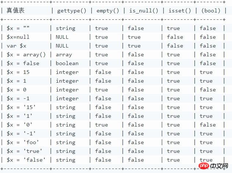Select the empty() column header
Image resolution: width=232 pixels, height=173 pixels.
[108, 11]
